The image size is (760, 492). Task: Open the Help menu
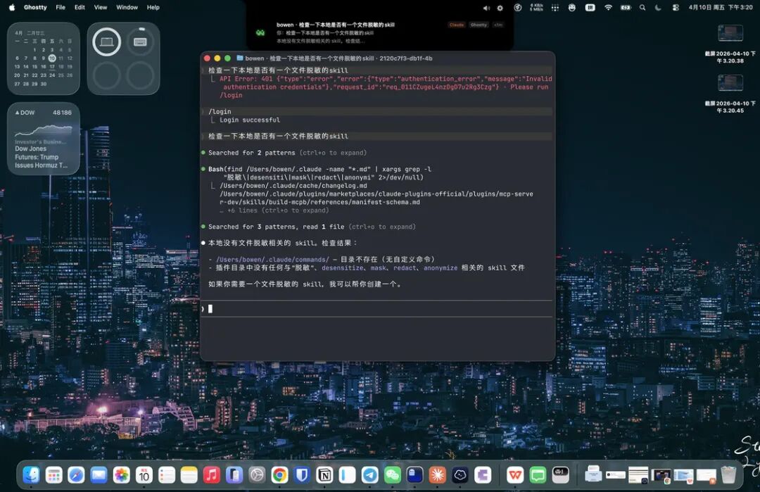coord(153,7)
